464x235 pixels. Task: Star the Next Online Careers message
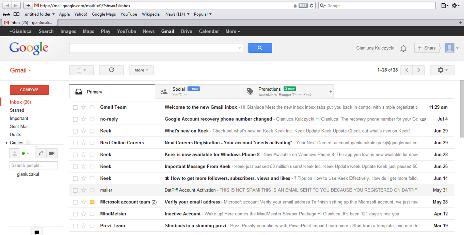(84, 143)
